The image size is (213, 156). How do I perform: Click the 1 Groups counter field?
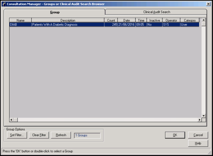pos(87,136)
